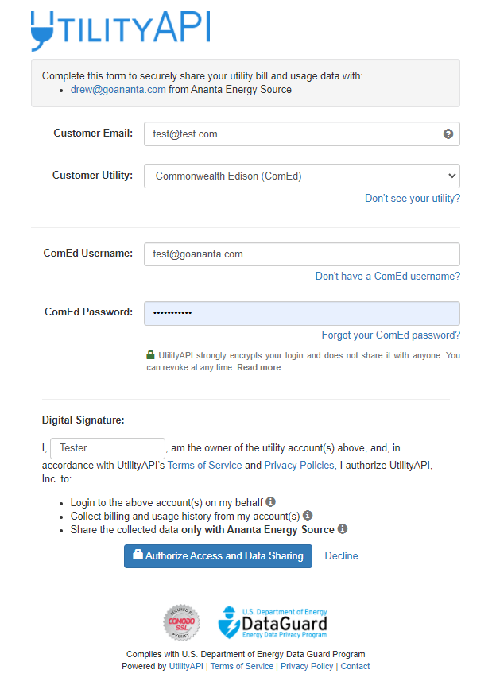Click info icon beside Collect billing and usage history
Screen dimensions: 496x689
308,515
